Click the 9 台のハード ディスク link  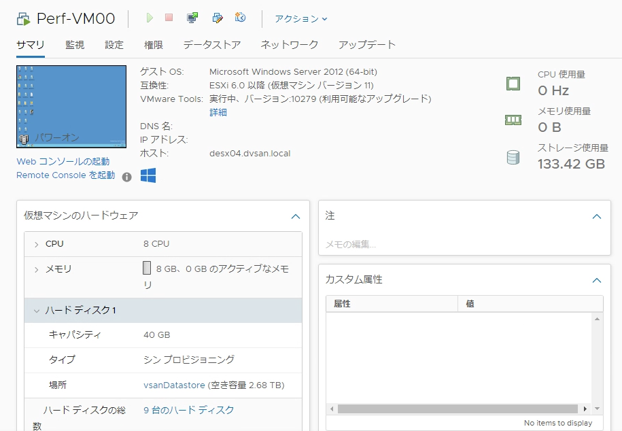click(x=189, y=410)
